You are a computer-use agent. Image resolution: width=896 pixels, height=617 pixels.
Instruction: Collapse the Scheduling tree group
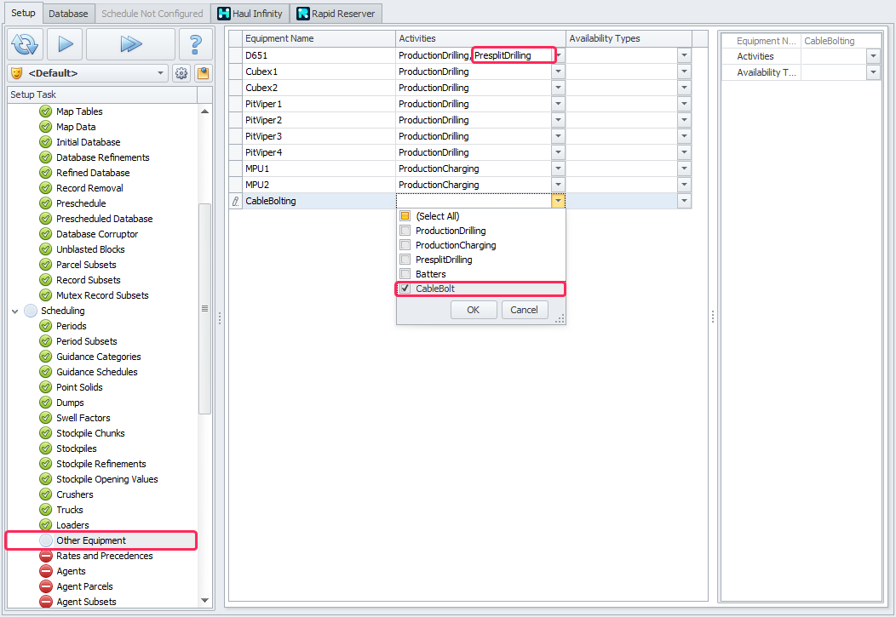point(14,311)
